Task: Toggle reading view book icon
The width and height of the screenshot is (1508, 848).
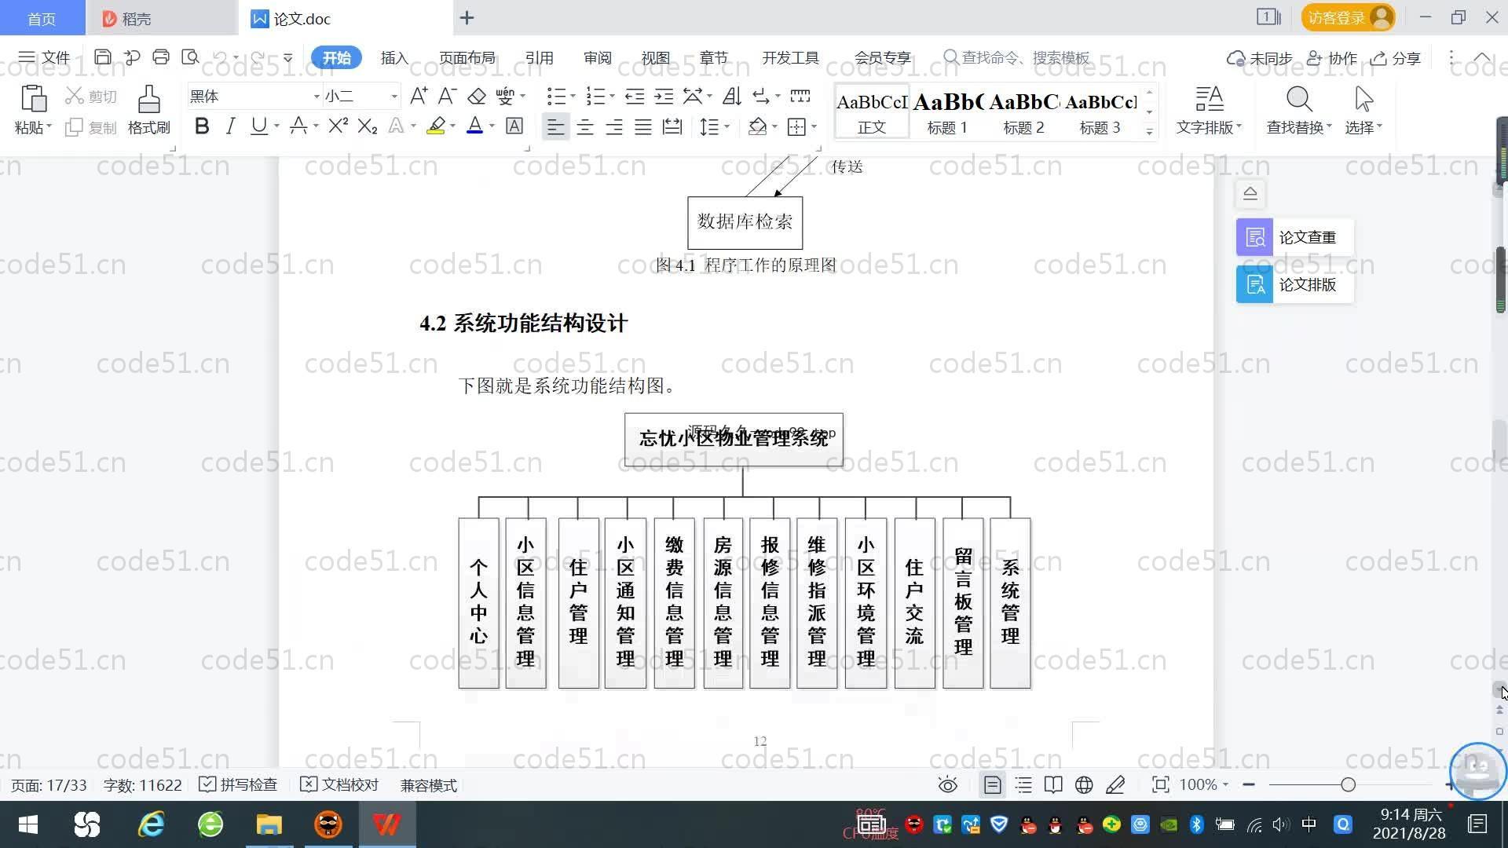Action: tap(1053, 784)
